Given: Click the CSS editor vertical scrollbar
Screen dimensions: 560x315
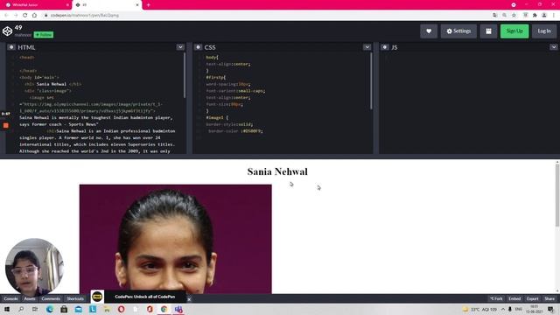Looking at the screenshot, I should pyautogui.click(x=371, y=80).
